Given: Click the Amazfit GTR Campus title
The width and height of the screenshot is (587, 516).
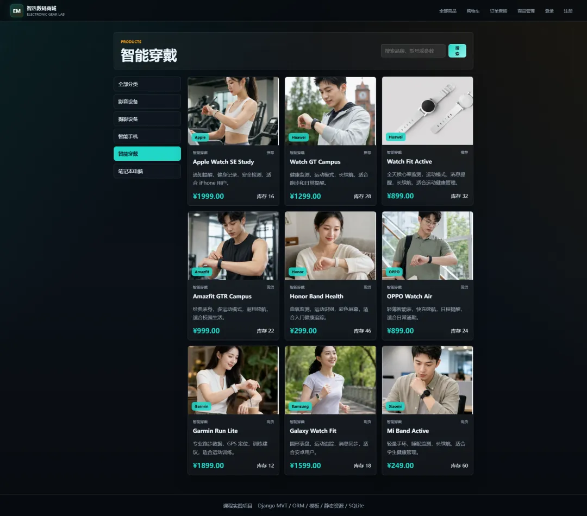Looking at the screenshot, I should point(222,296).
